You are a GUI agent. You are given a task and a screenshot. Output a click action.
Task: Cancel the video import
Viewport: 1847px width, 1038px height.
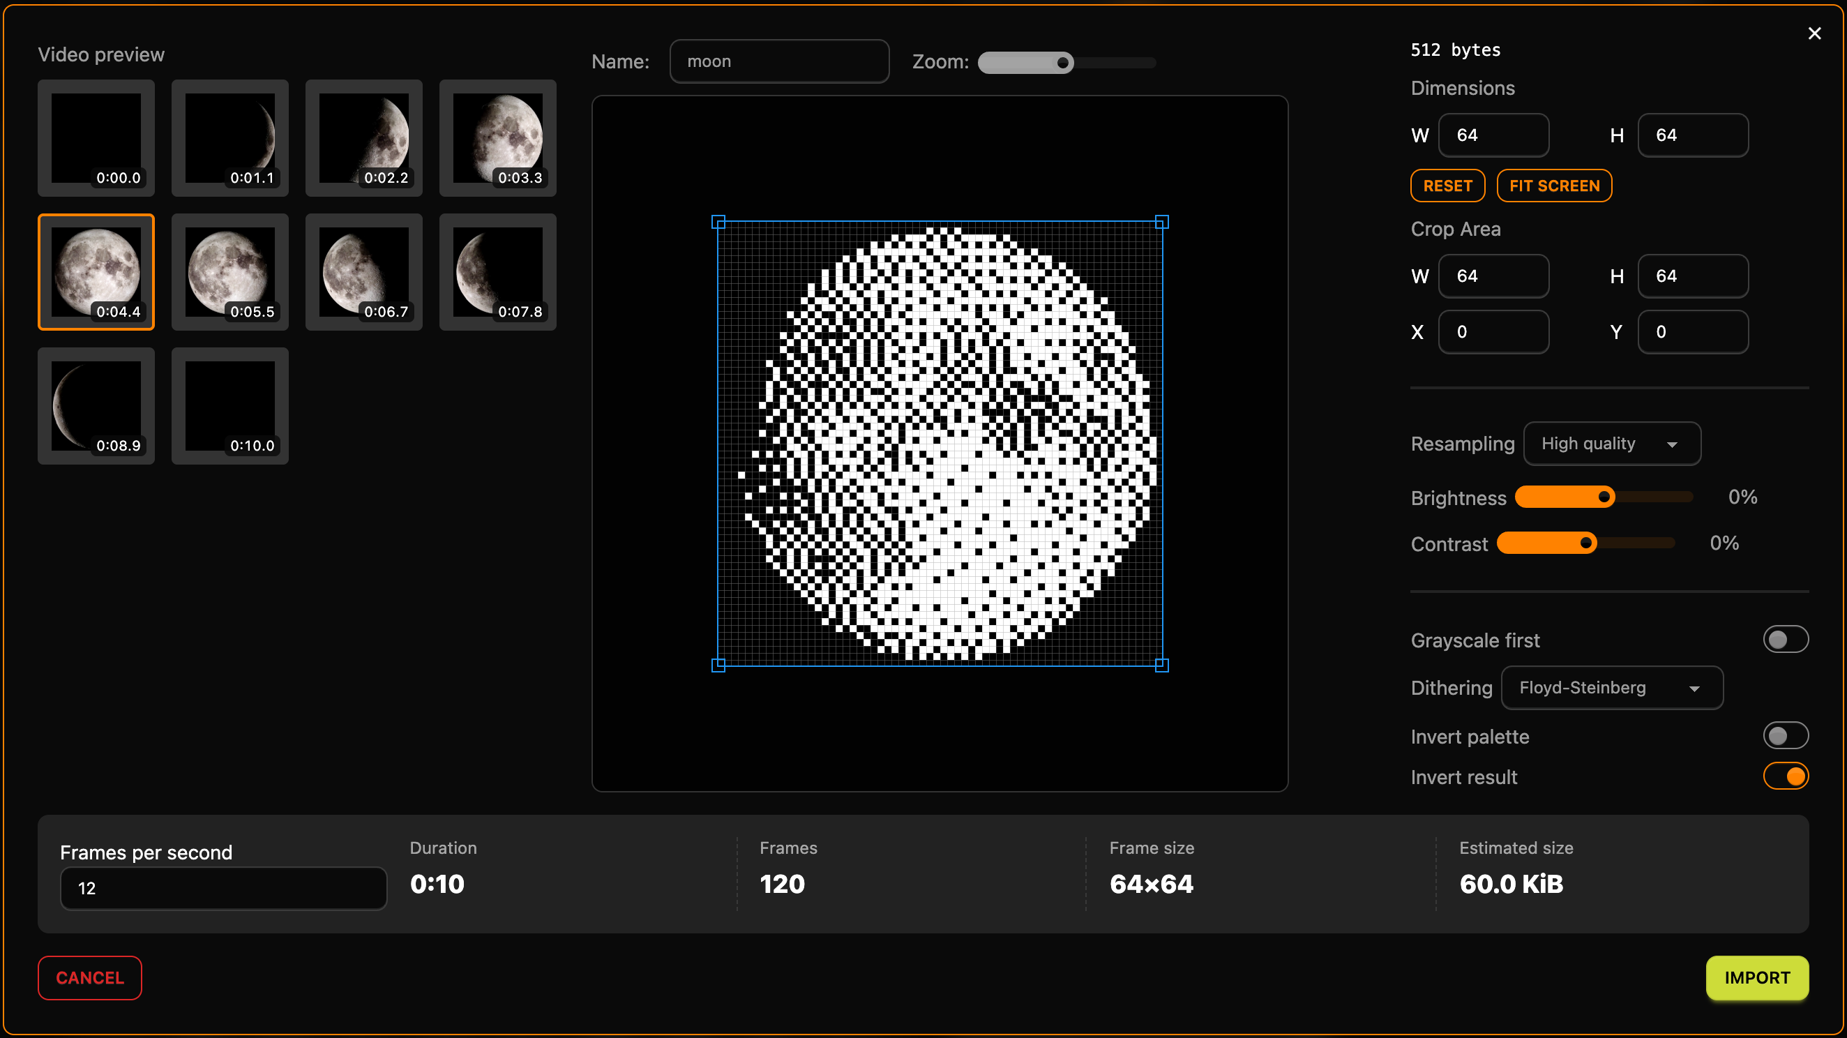tap(89, 978)
